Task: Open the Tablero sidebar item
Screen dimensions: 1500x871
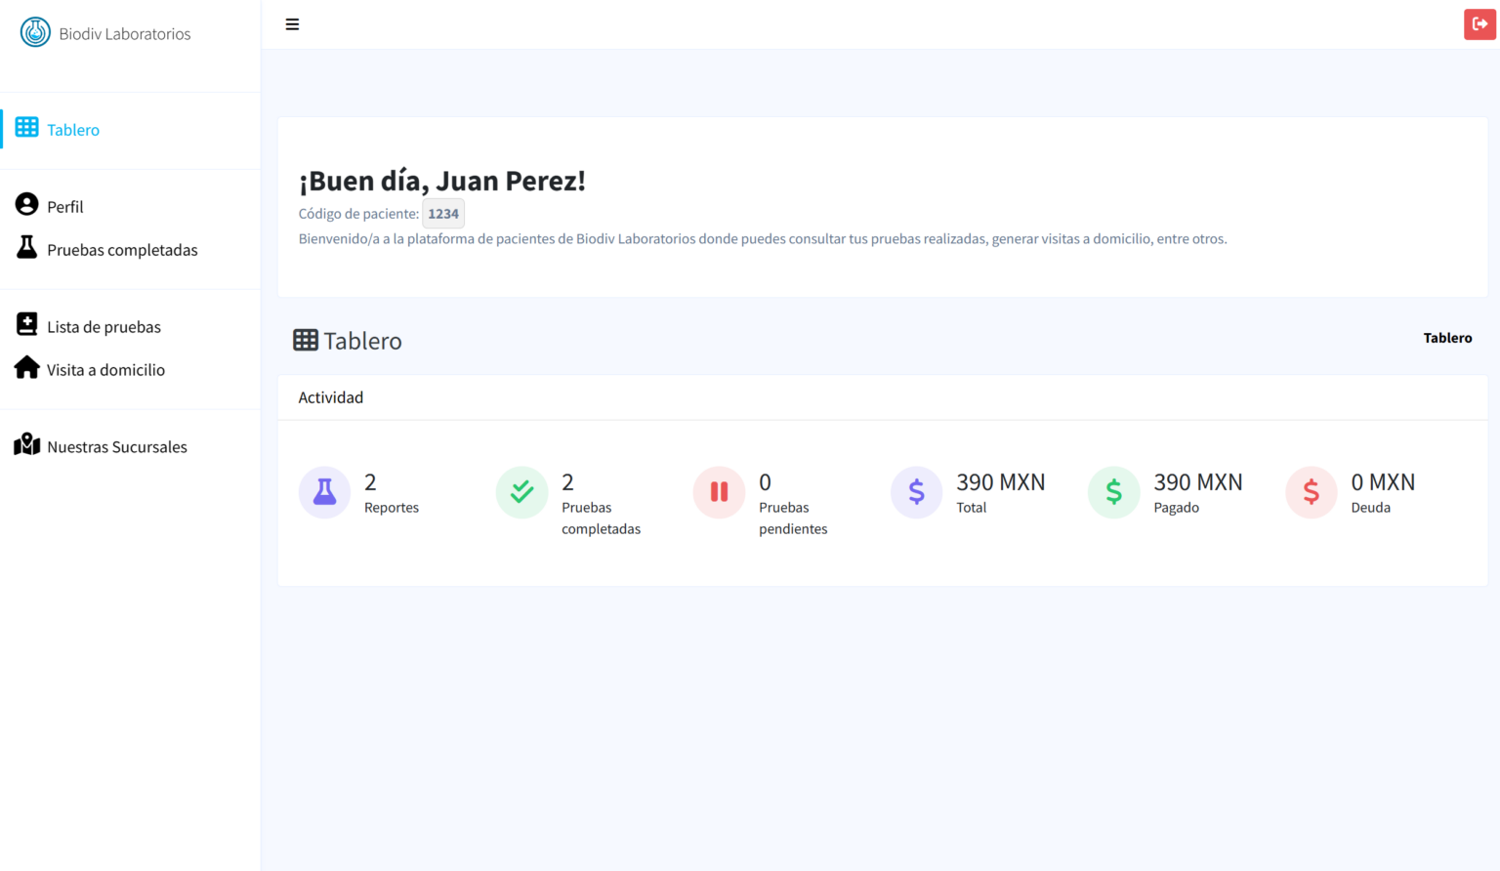Action: tap(72, 130)
